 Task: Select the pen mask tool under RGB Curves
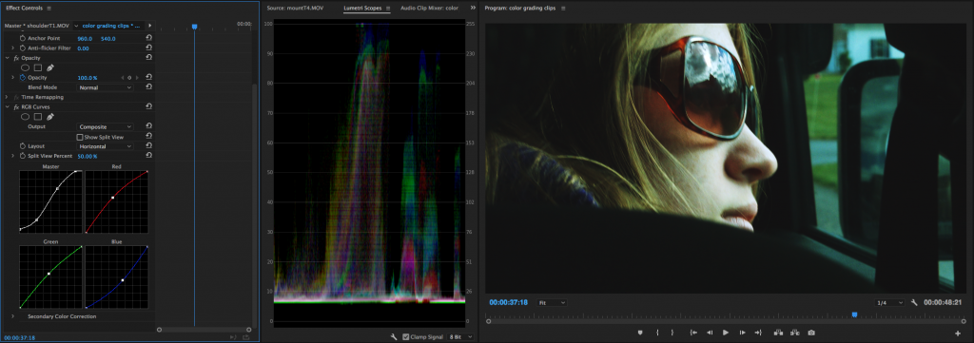[x=50, y=117]
